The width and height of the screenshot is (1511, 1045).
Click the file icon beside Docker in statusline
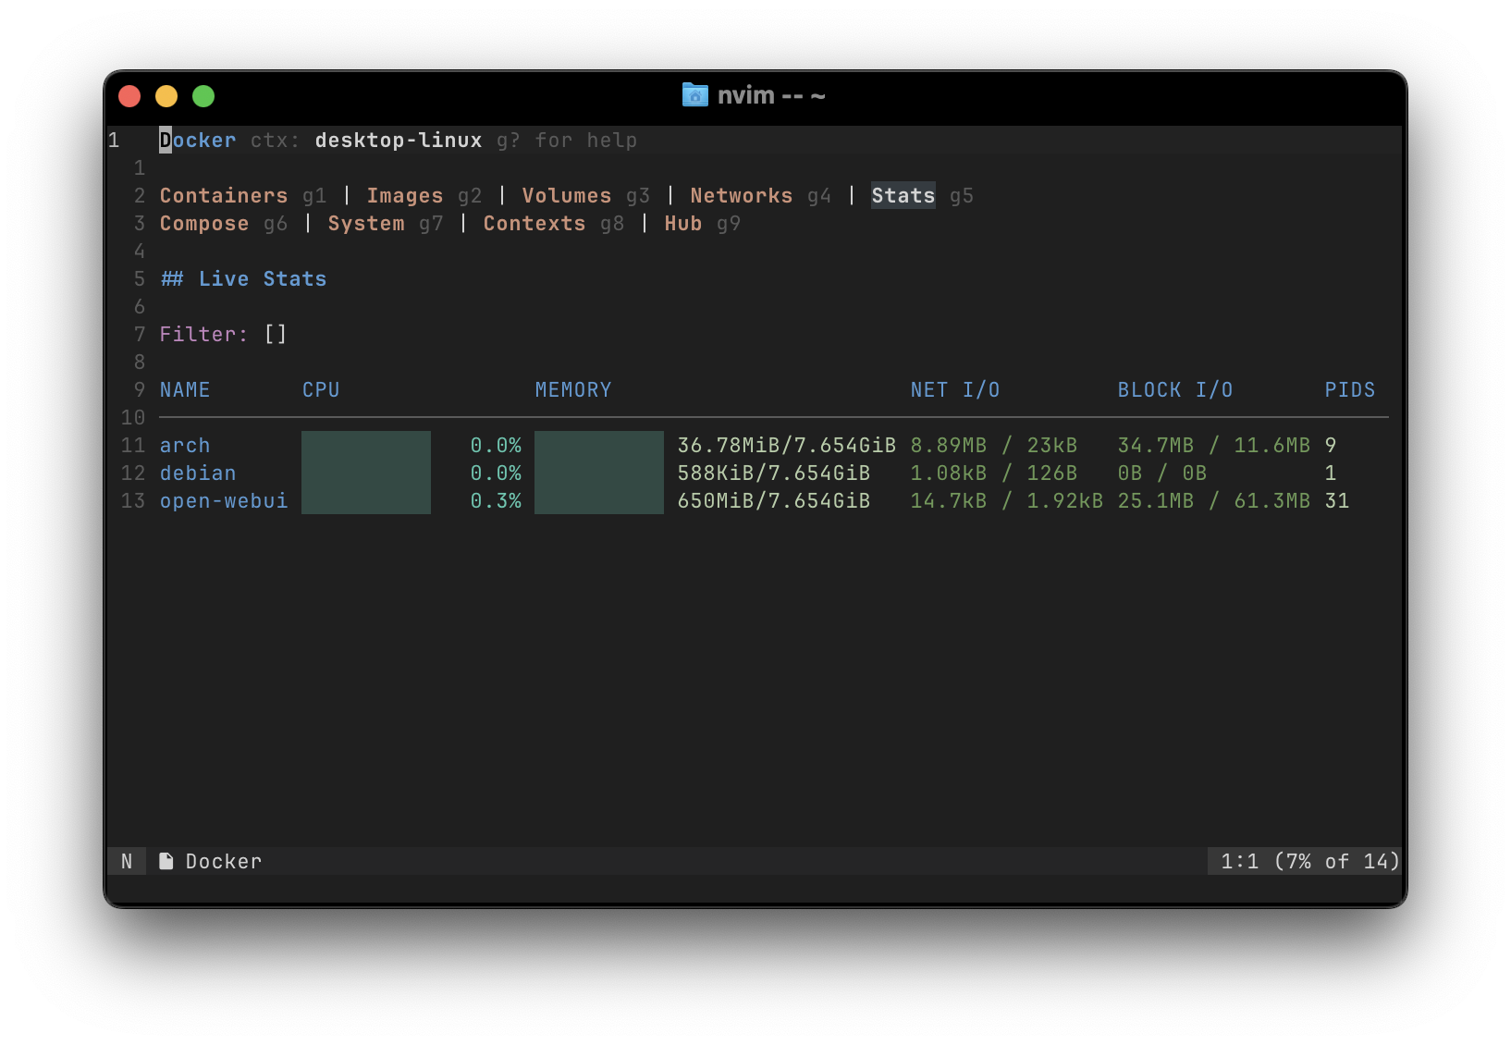pos(166,861)
